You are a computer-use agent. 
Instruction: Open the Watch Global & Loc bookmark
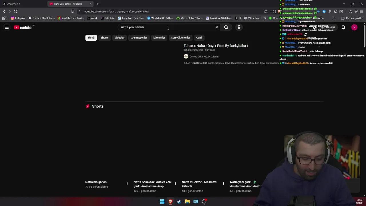pos(189,18)
